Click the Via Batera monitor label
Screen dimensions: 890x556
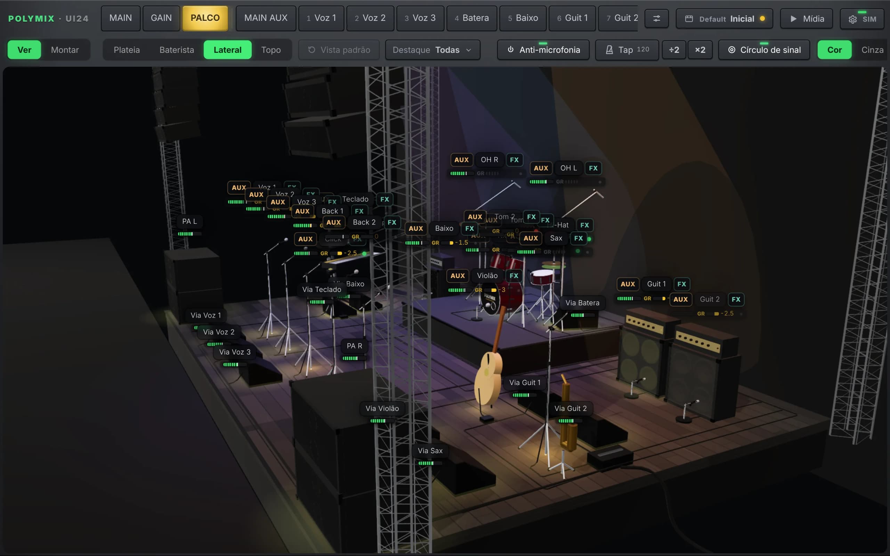(582, 303)
